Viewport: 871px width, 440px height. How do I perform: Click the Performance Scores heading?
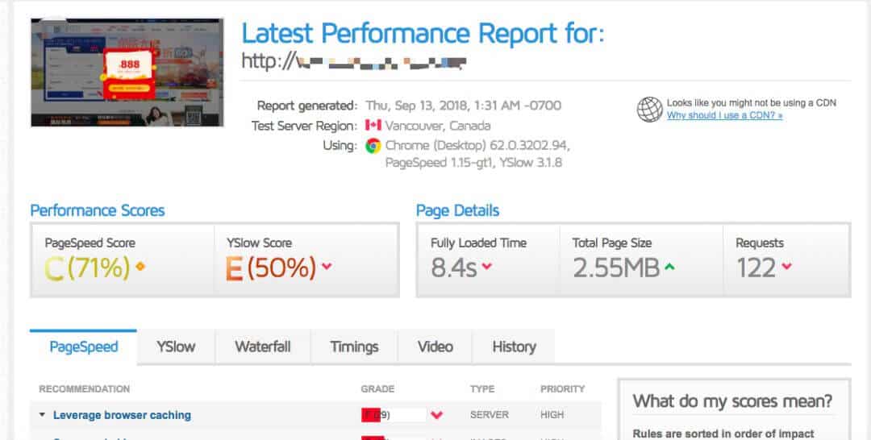tap(98, 211)
